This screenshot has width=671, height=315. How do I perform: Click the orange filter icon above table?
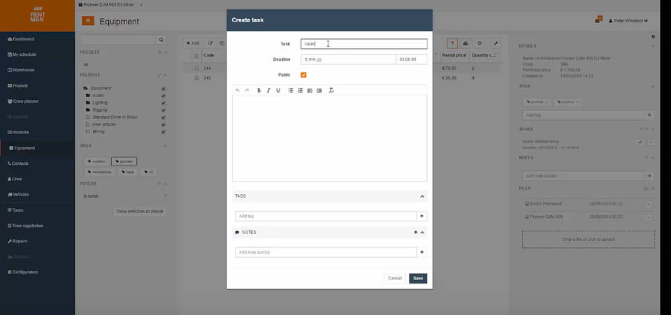click(x=452, y=43)
